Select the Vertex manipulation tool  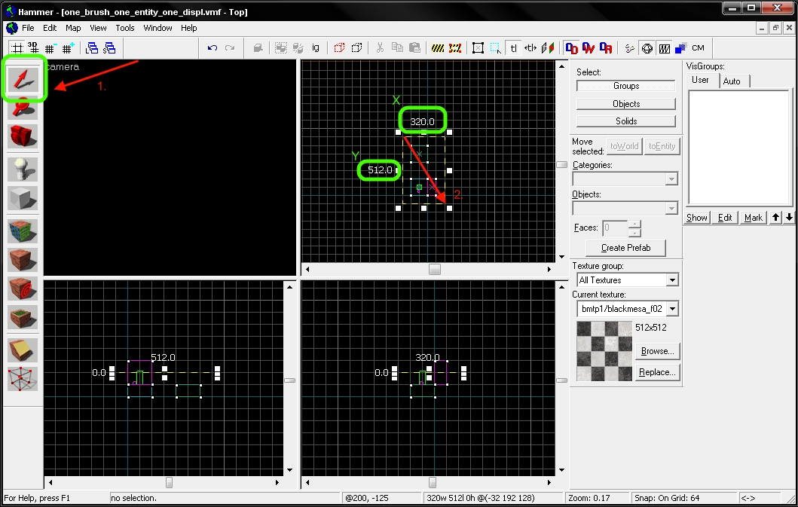click(23, 378)
